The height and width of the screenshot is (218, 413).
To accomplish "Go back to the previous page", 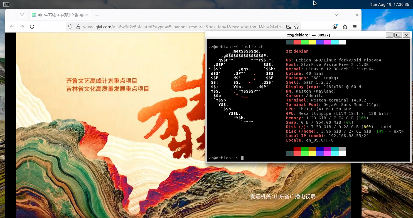I will pyautogui.click(x=12, y=27).
